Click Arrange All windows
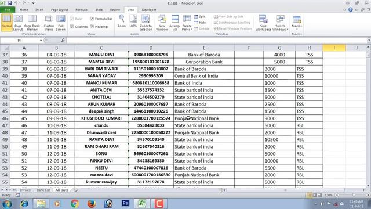The height and width of the screenshot is (209, 371). tap(175, 23)
